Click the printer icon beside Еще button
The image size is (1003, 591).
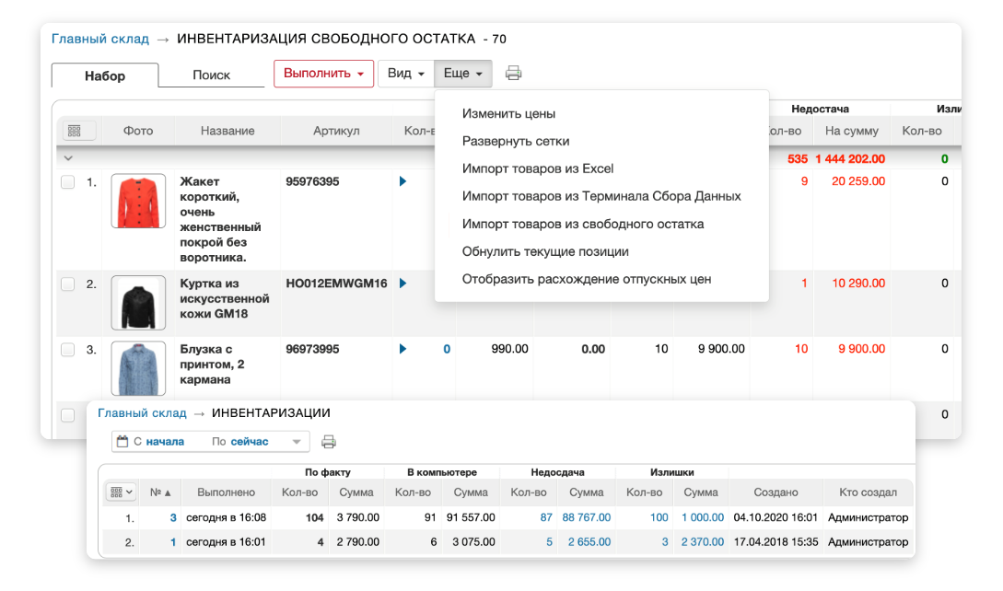pyautogui.click(x=514, y=74)
